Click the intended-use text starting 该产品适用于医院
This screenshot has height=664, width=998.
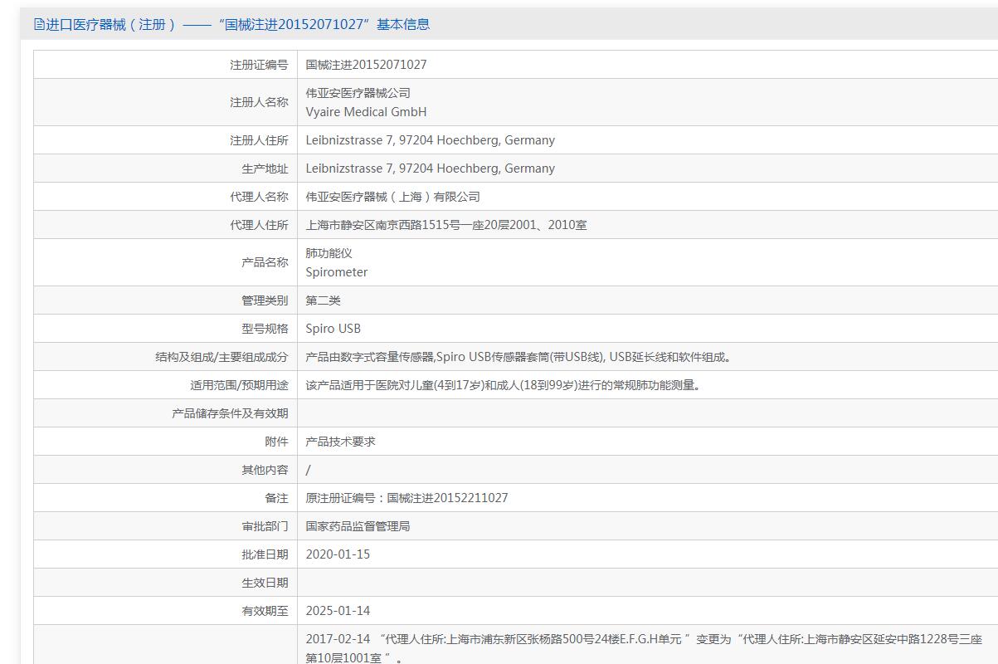504,385
